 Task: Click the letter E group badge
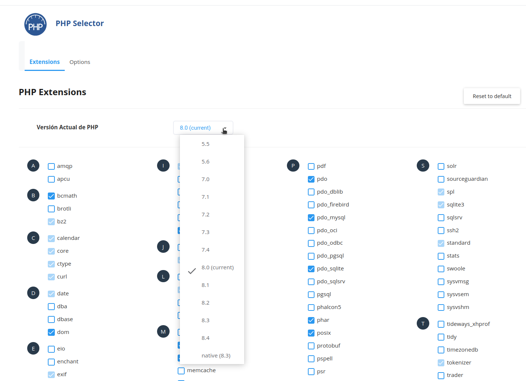point(33,348)
